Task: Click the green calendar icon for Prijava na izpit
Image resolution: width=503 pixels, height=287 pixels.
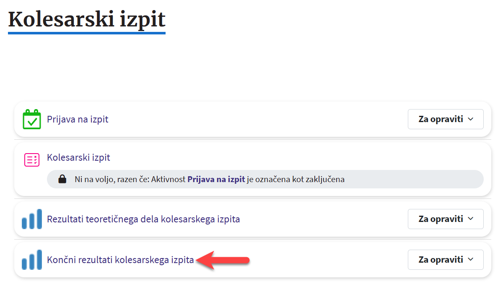Action: pyautogui.click(x=31, y=119)
